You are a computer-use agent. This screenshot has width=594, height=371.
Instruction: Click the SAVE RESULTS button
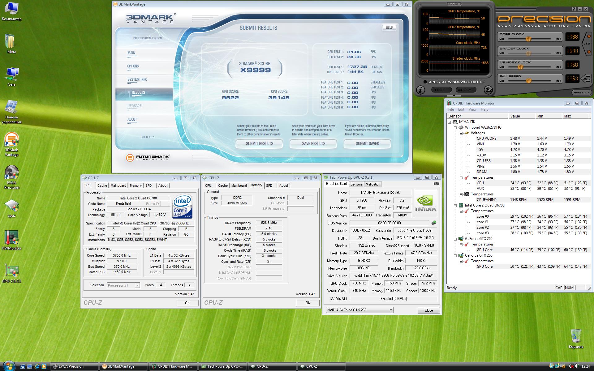point(313,144)
